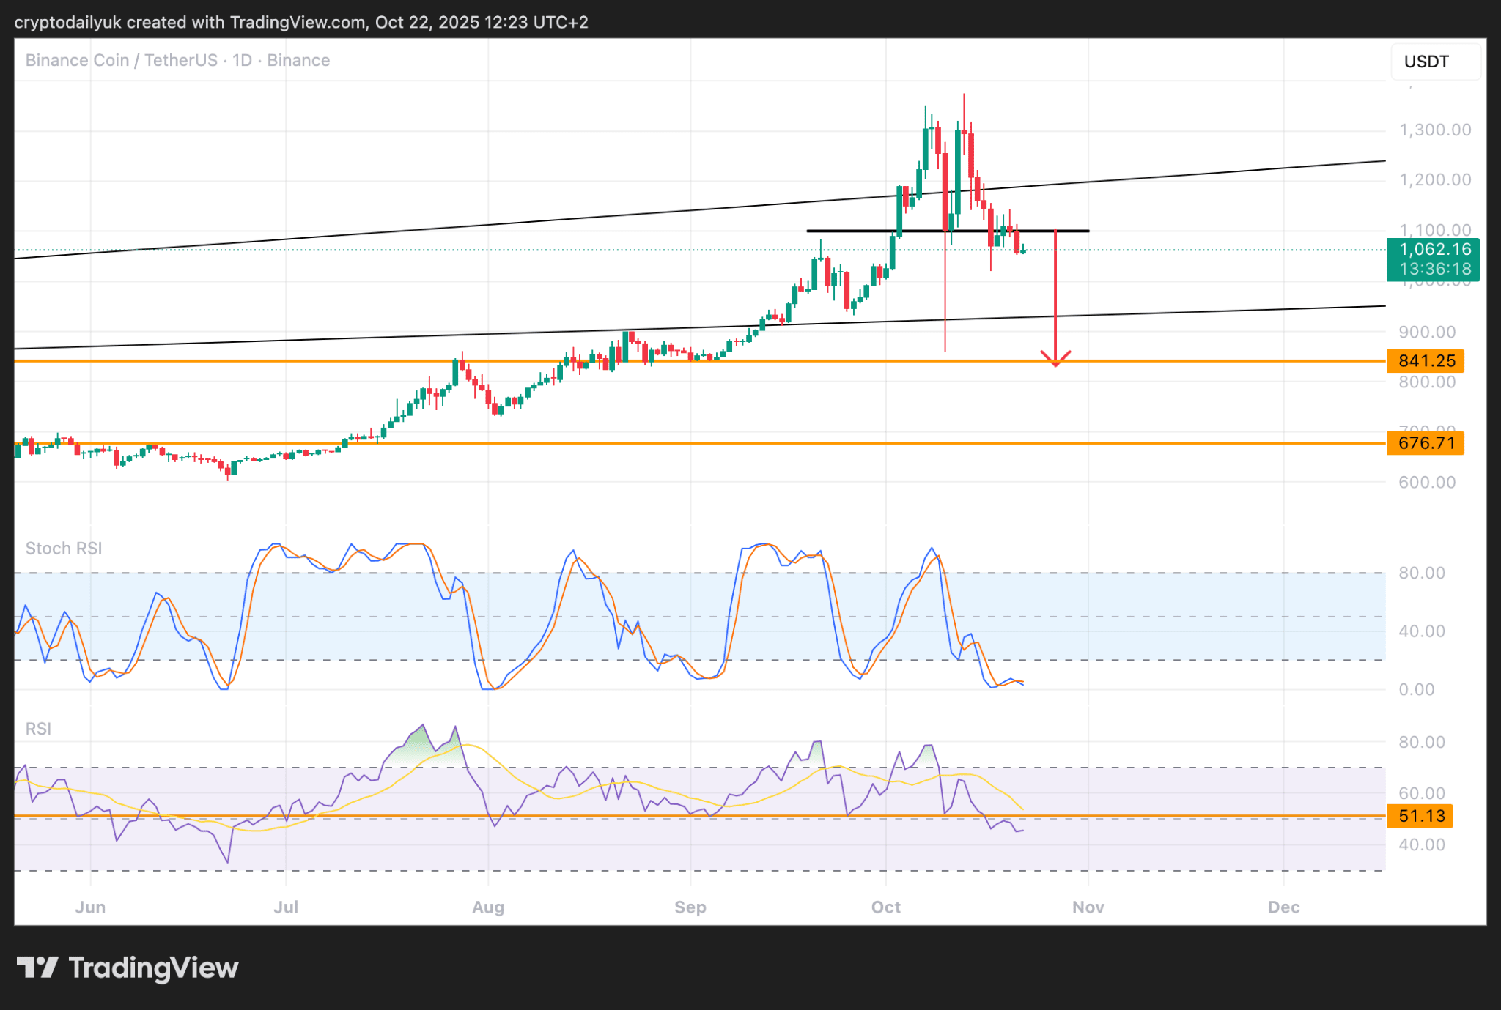Click the Aug label on time axis
The height and width of the screenshot is (1010, 1501).
point(488,907)
